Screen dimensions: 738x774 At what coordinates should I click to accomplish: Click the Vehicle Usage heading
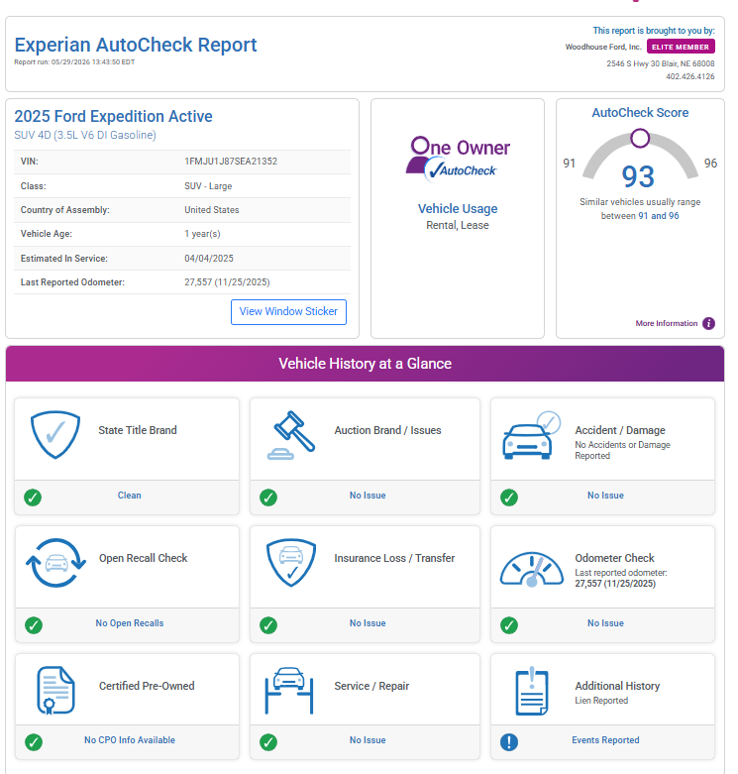[x=458, y=209]
